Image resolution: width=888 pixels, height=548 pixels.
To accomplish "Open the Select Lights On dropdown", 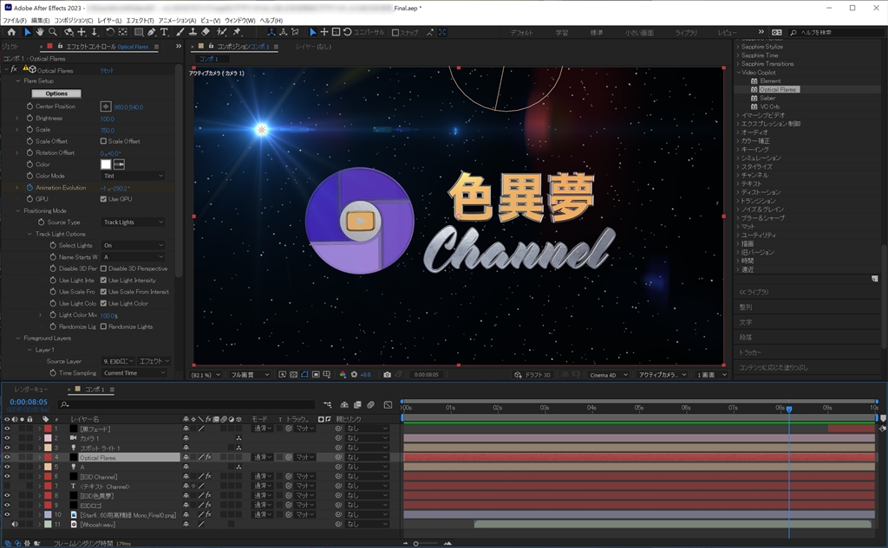I will point(133,246).
